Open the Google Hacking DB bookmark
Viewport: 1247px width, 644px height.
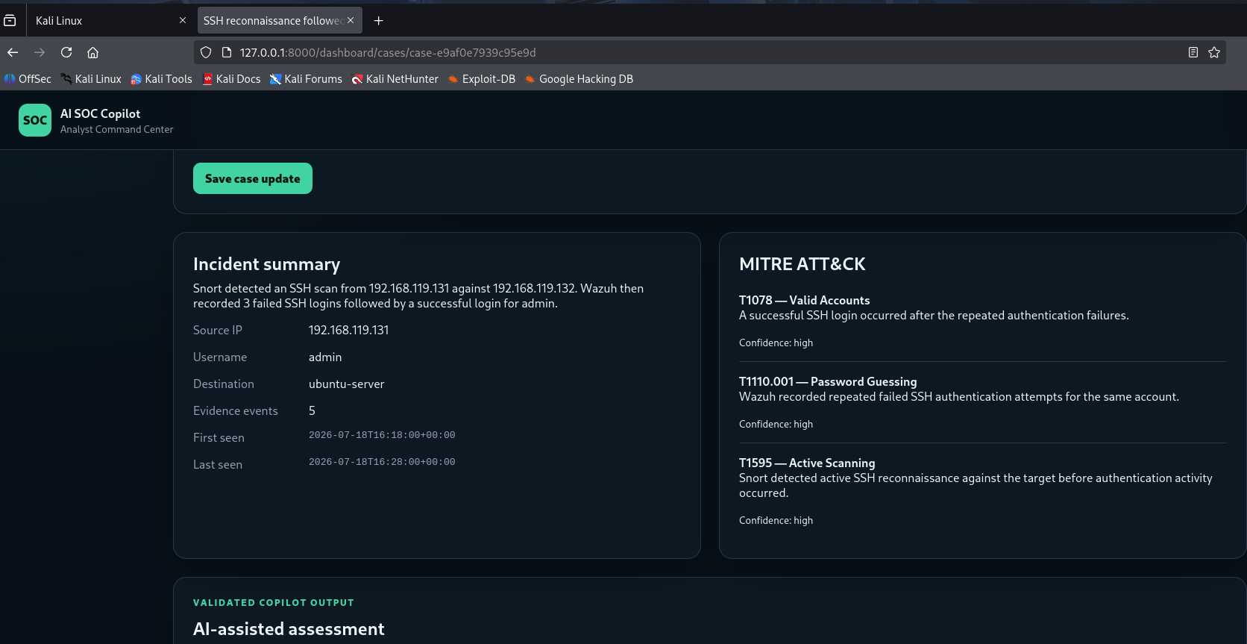click(579, 79)
